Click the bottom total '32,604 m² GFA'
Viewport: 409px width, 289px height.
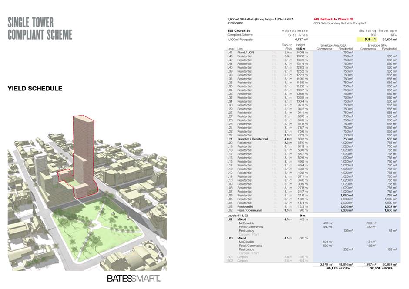coord(381,268)
